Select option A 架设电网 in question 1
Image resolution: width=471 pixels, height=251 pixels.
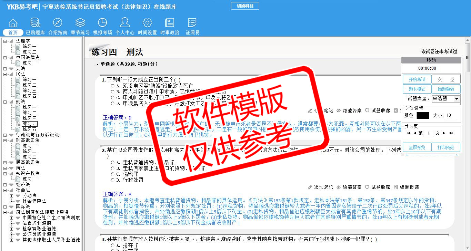(112, 86)
